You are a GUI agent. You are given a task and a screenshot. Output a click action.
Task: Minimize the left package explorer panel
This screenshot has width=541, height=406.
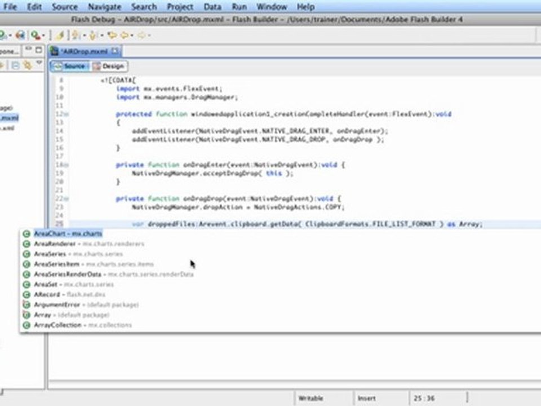pyautogui.click(x=29, y=50)
